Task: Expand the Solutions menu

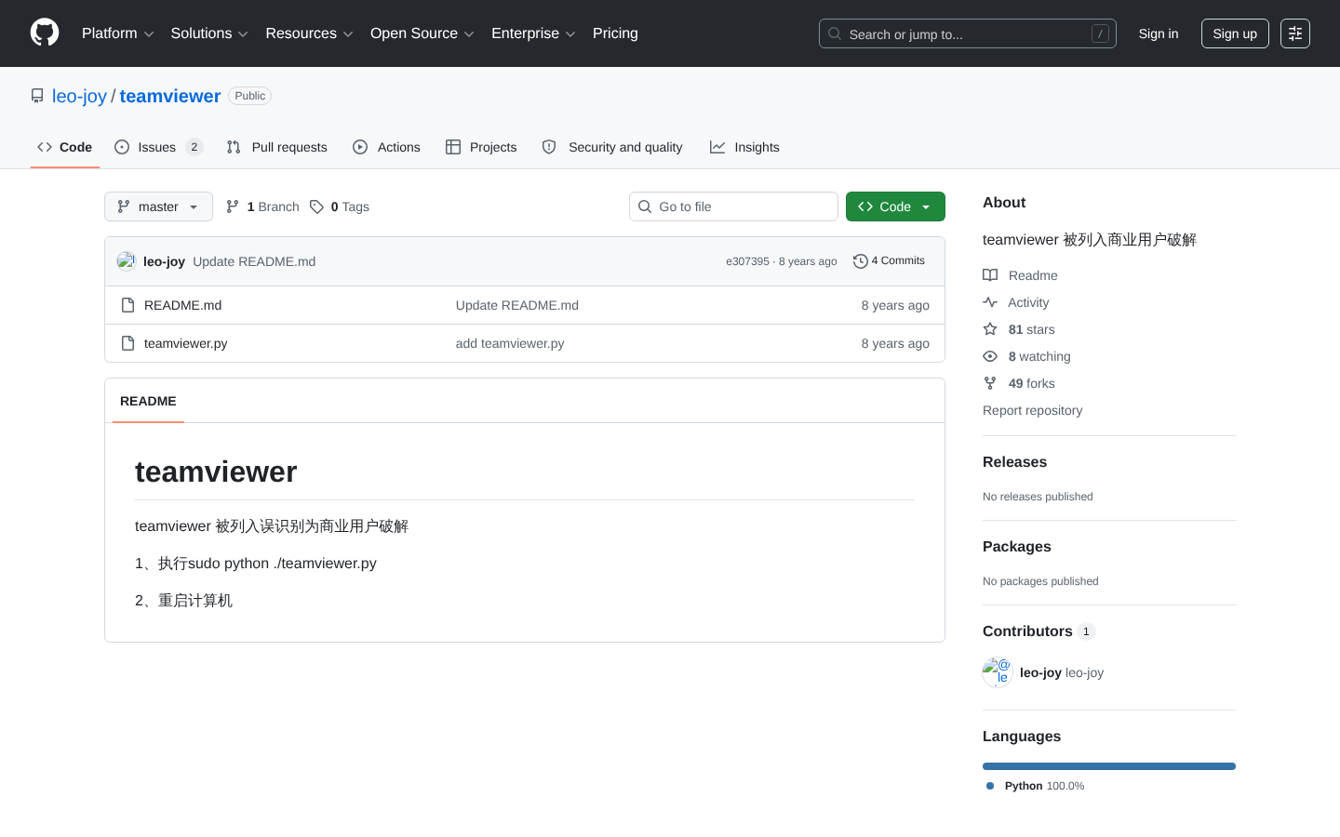Action: pos(209,33)
